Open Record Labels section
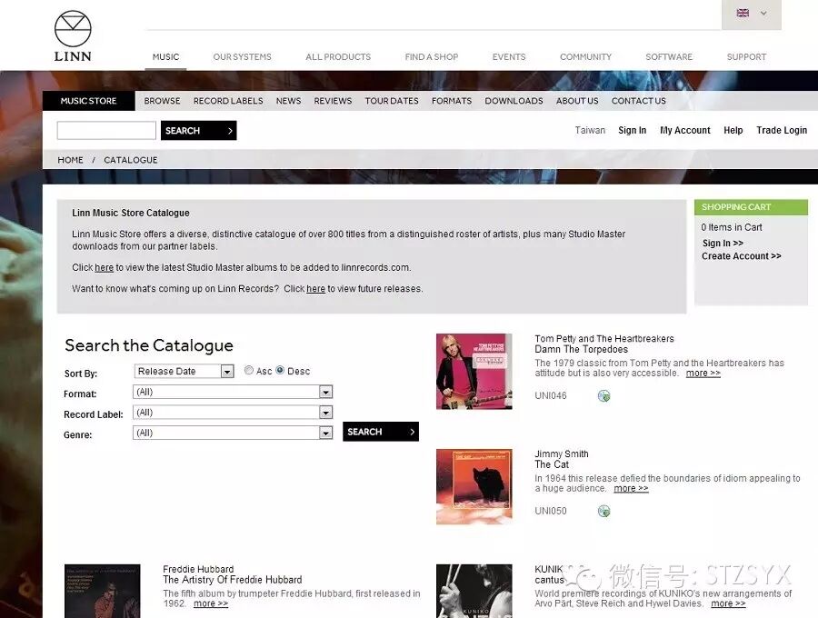Screen dimensions: 818x618 (x=228, y=101)
